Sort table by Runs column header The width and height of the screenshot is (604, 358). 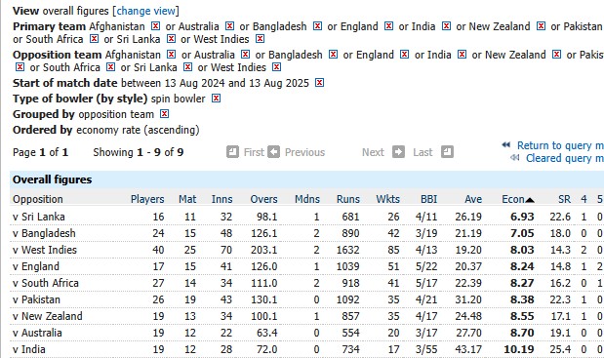click(x=348, y=199)
